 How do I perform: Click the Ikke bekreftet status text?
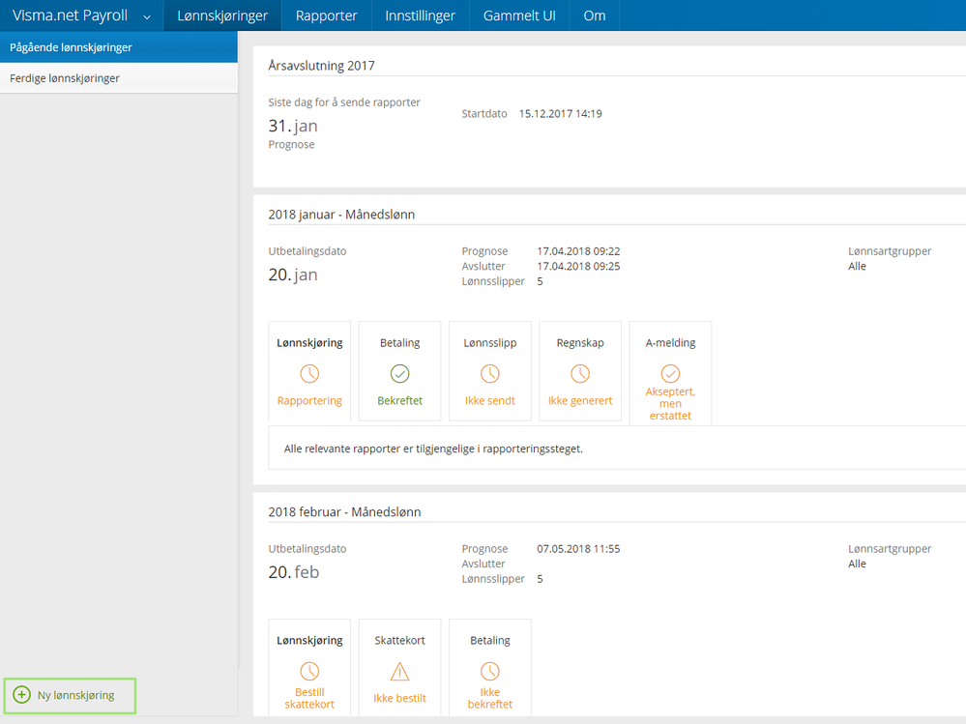(x=490, y=698)
